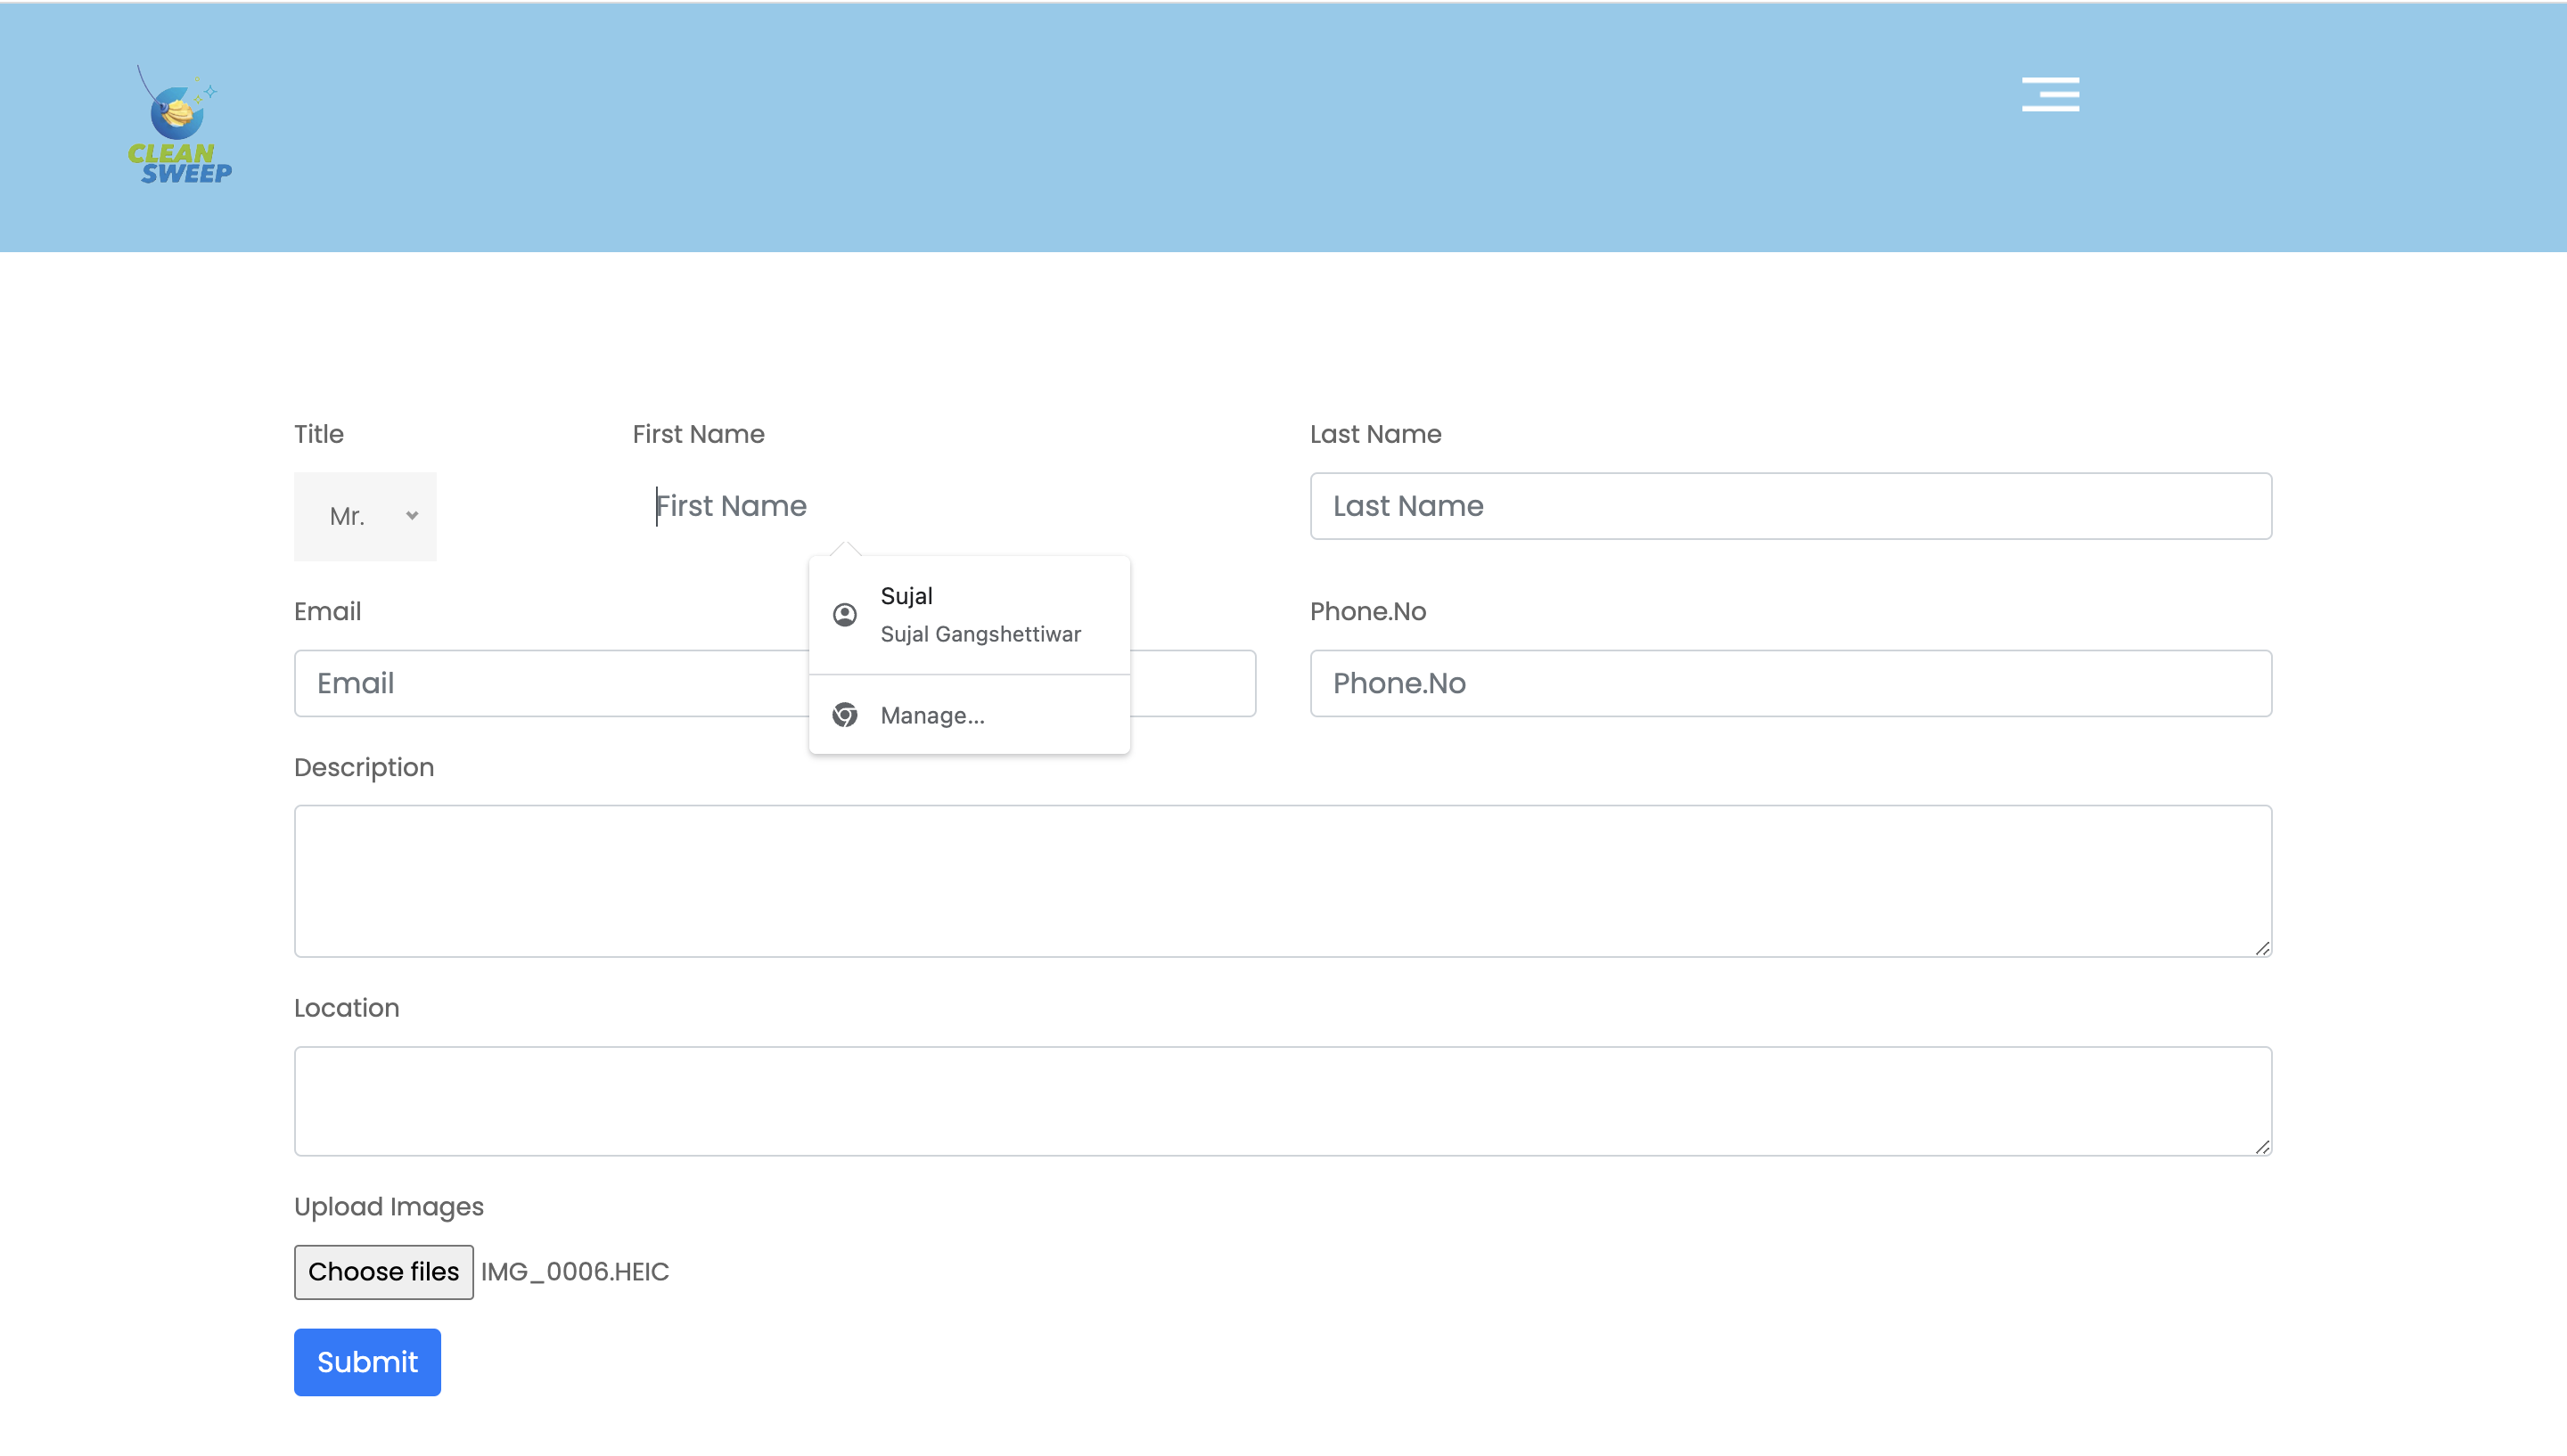The width and height of the screenshot is (2567, 1456).
Task: Click into the Last Name field
Action: coord(1790,506)
